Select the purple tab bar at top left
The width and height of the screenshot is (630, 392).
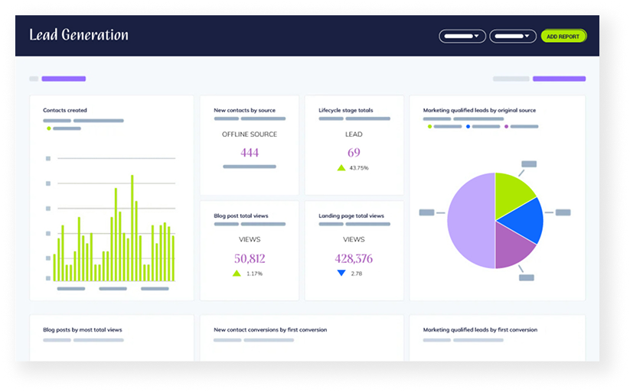click(x=64, y=79)
